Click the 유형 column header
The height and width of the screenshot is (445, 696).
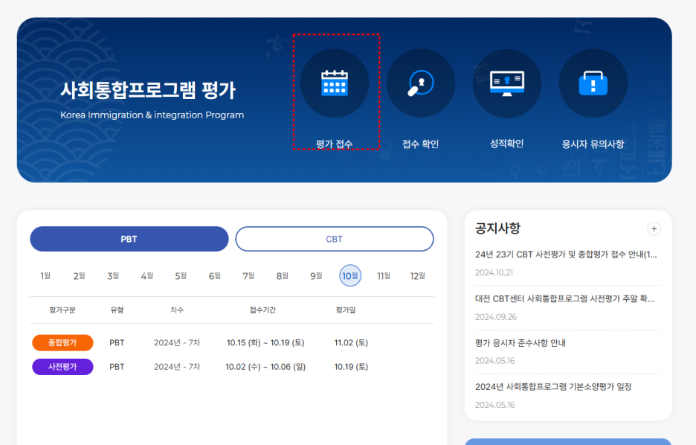tap(117, 310)
